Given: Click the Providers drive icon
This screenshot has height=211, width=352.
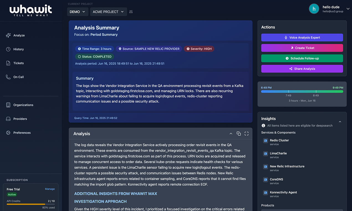Looking at the screenshot, I should (8, 119).
